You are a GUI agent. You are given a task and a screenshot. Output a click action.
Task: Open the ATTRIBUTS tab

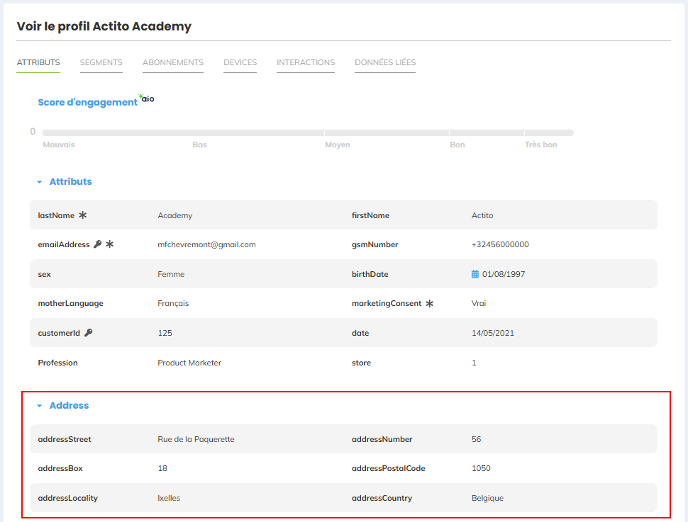(x=38, y=62)
